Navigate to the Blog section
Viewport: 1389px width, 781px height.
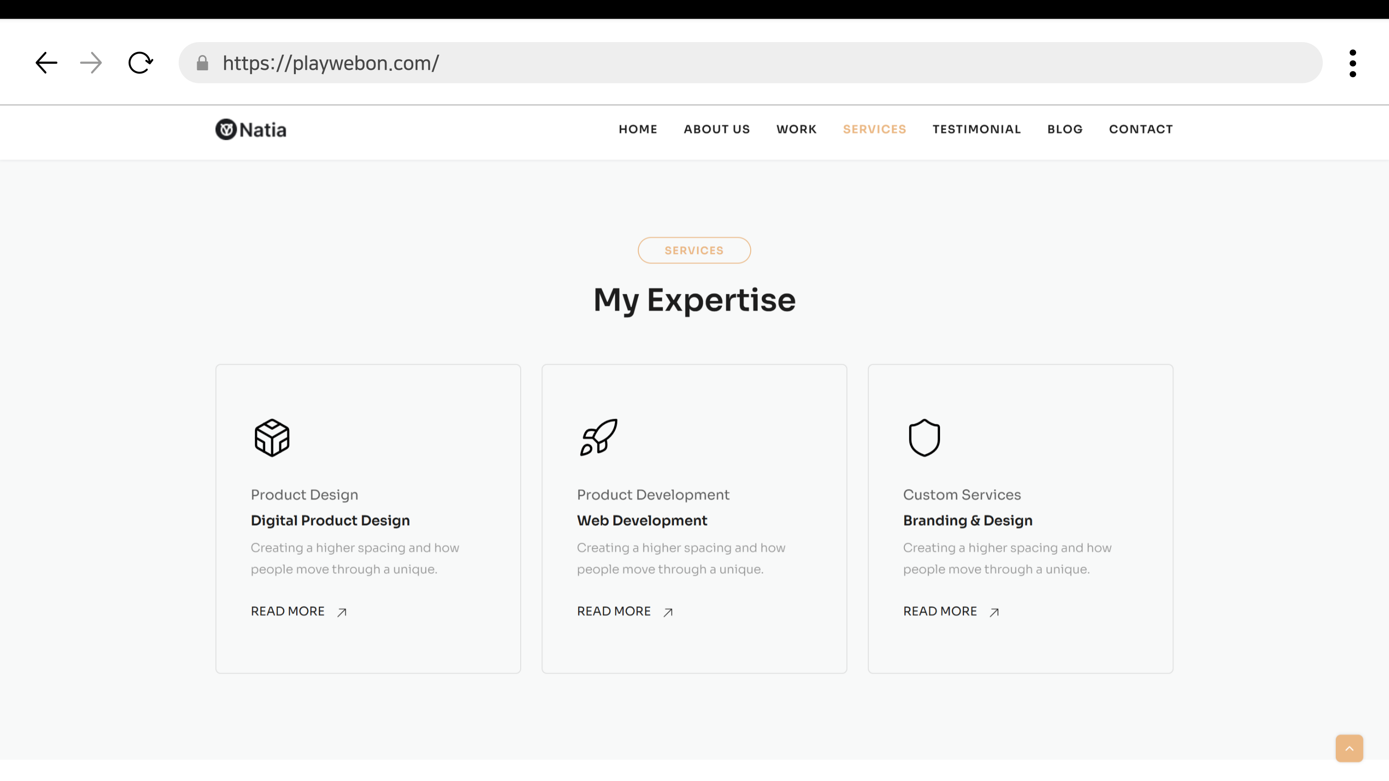1065,130
